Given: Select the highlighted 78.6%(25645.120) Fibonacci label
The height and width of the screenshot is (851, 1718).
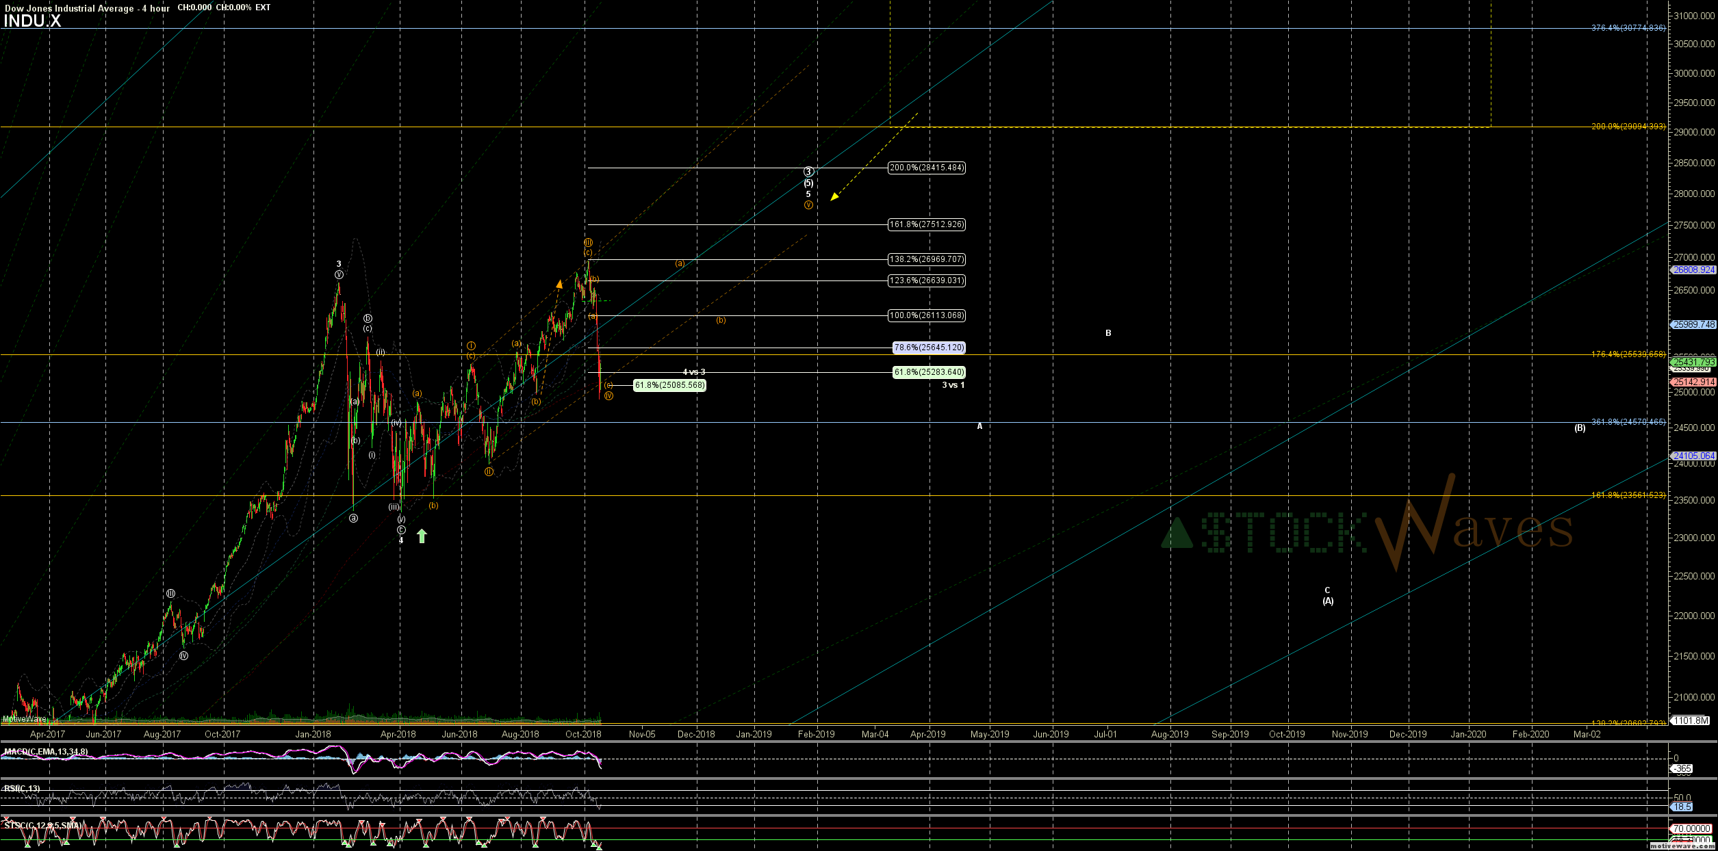Looking at the screenshot, I should coord(929,348).
